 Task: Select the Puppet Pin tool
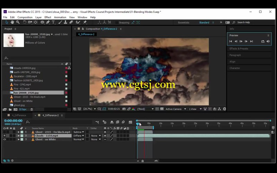[x=85, y=22]
